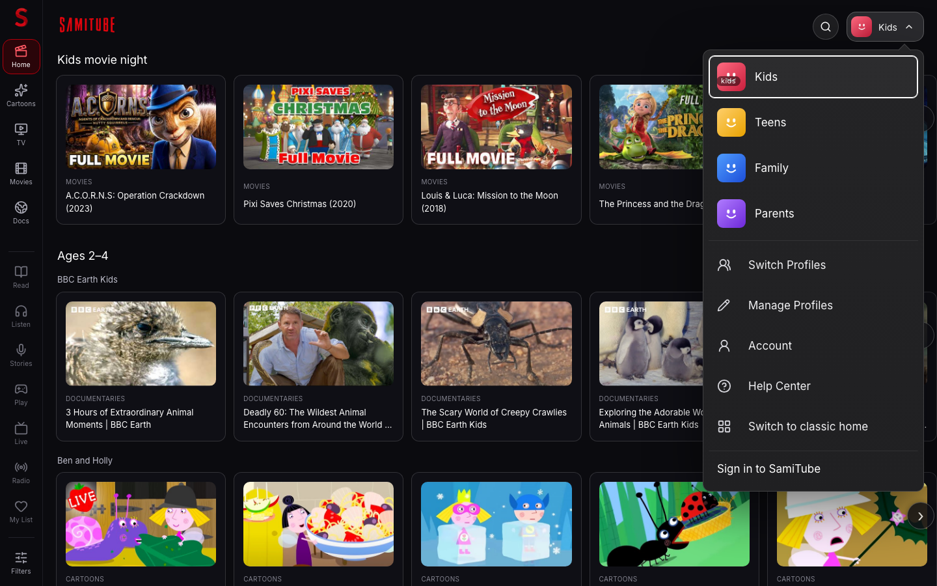Open Ben and Holly LIVE snail thumbnail
The image size is (937, 586).
[141, 524]
